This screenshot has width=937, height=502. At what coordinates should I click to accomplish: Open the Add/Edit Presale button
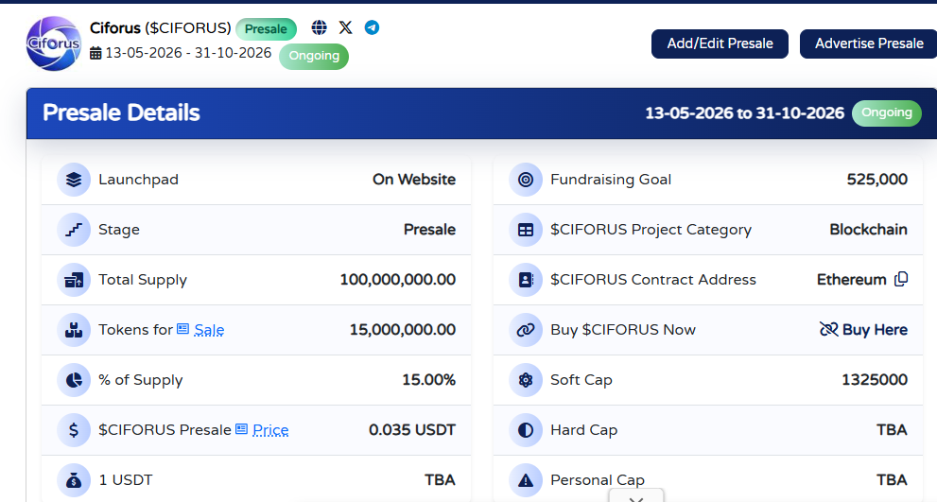(x=720, y=43)
